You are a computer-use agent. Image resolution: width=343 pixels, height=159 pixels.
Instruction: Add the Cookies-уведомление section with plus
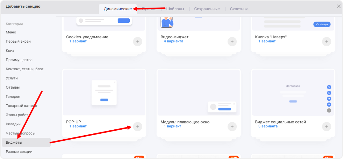pos(138,42)
